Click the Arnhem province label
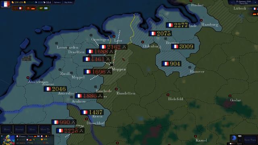This screenshot has width=258, height=145. (x=79, y=101)
